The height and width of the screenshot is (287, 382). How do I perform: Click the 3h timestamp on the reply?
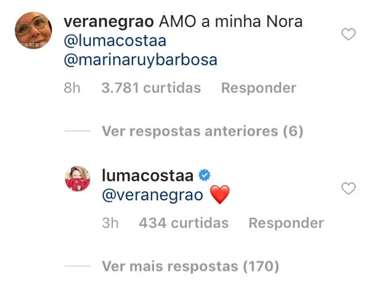pos(110,223)
